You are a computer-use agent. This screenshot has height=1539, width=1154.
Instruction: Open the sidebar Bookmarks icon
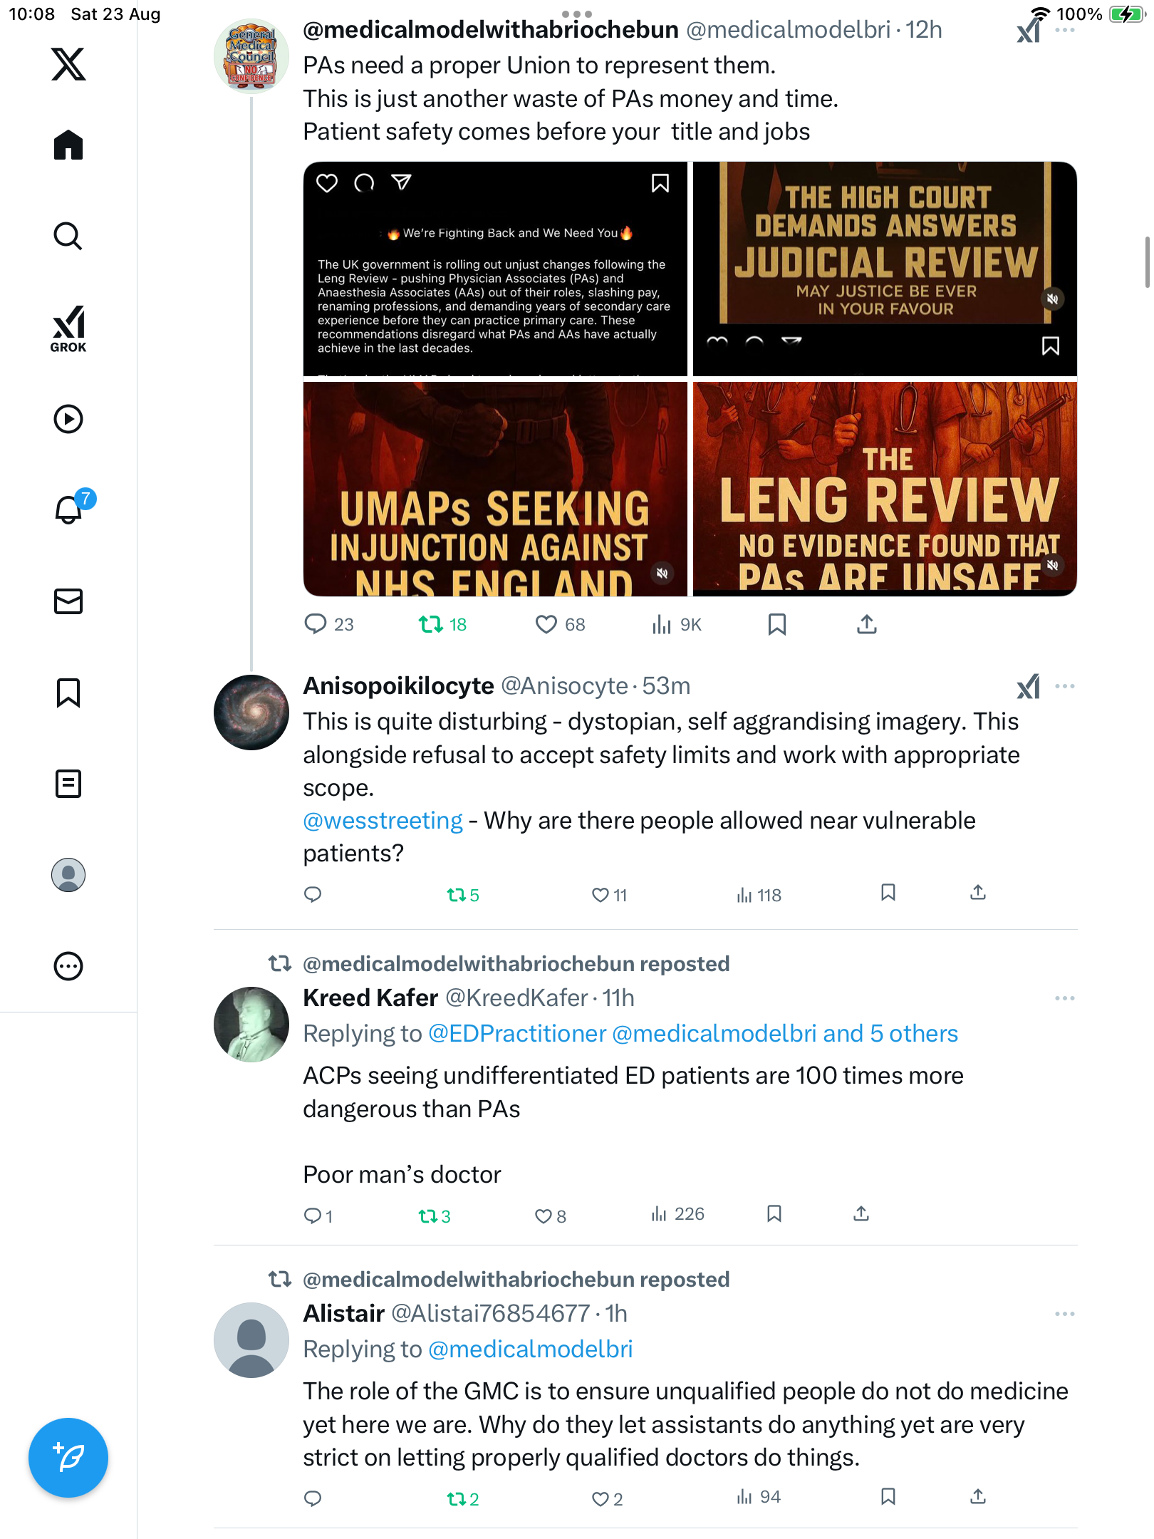[x=68, y=693]
